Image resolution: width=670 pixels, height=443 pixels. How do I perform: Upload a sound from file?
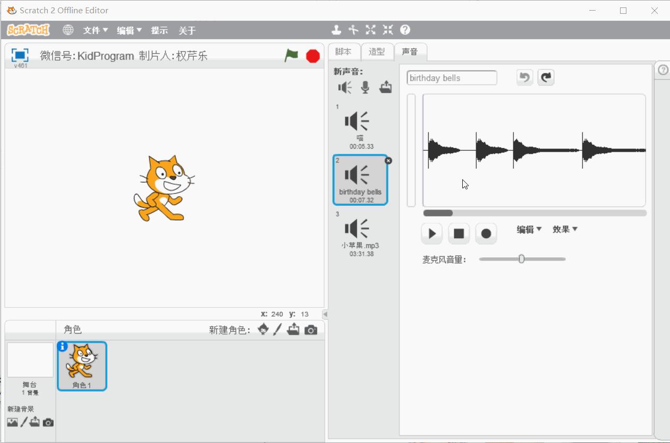386,87
